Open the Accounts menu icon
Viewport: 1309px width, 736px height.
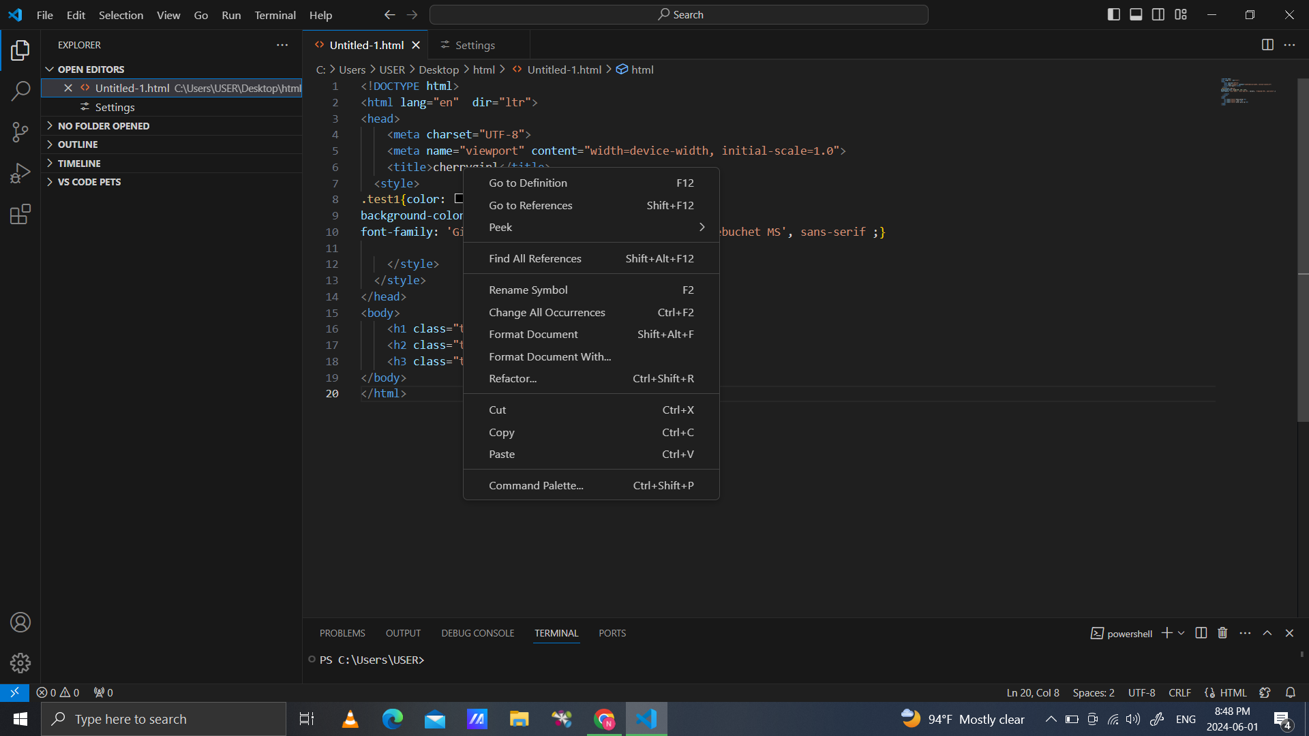(x=20, y=622)
